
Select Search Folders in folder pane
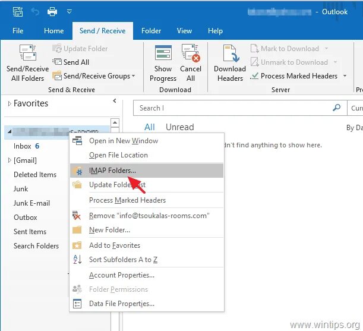coord(36,246)
